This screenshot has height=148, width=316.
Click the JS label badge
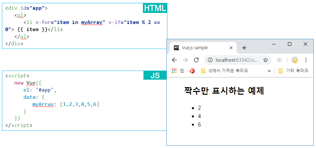coord(155,75)
